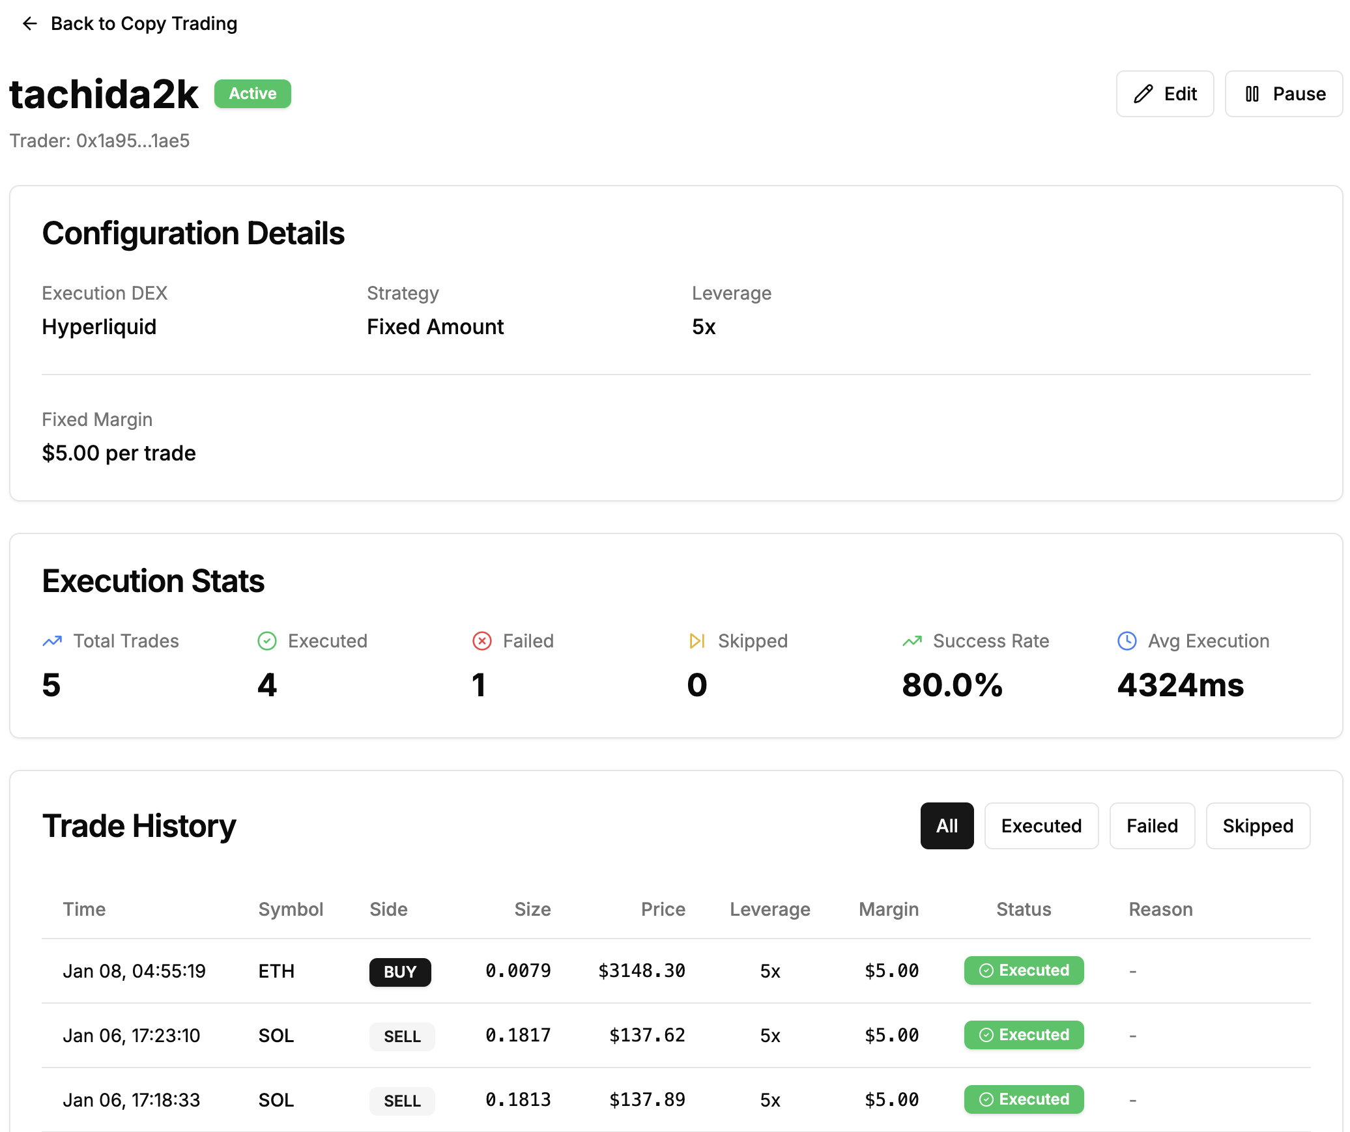
Task: Click the Success Rate trend icon
Action: coord(912,641)
